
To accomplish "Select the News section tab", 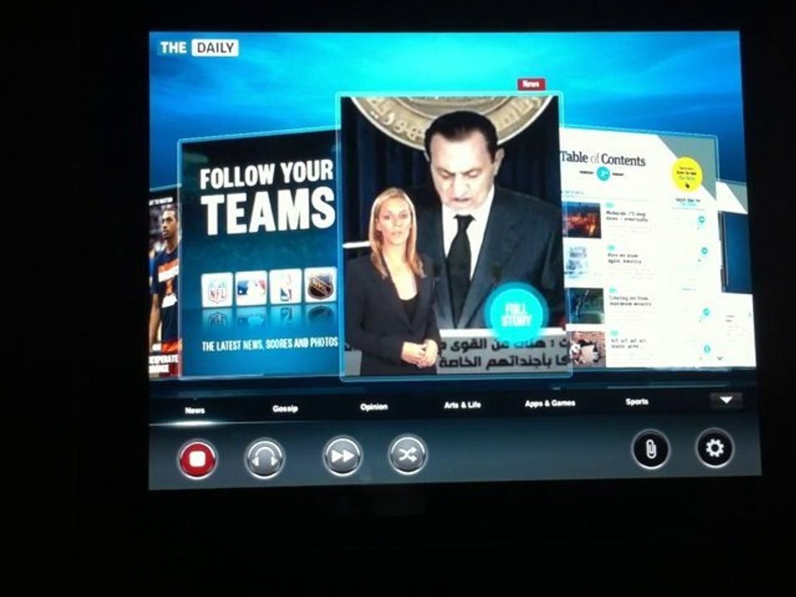I will click(x=195, y=410).
